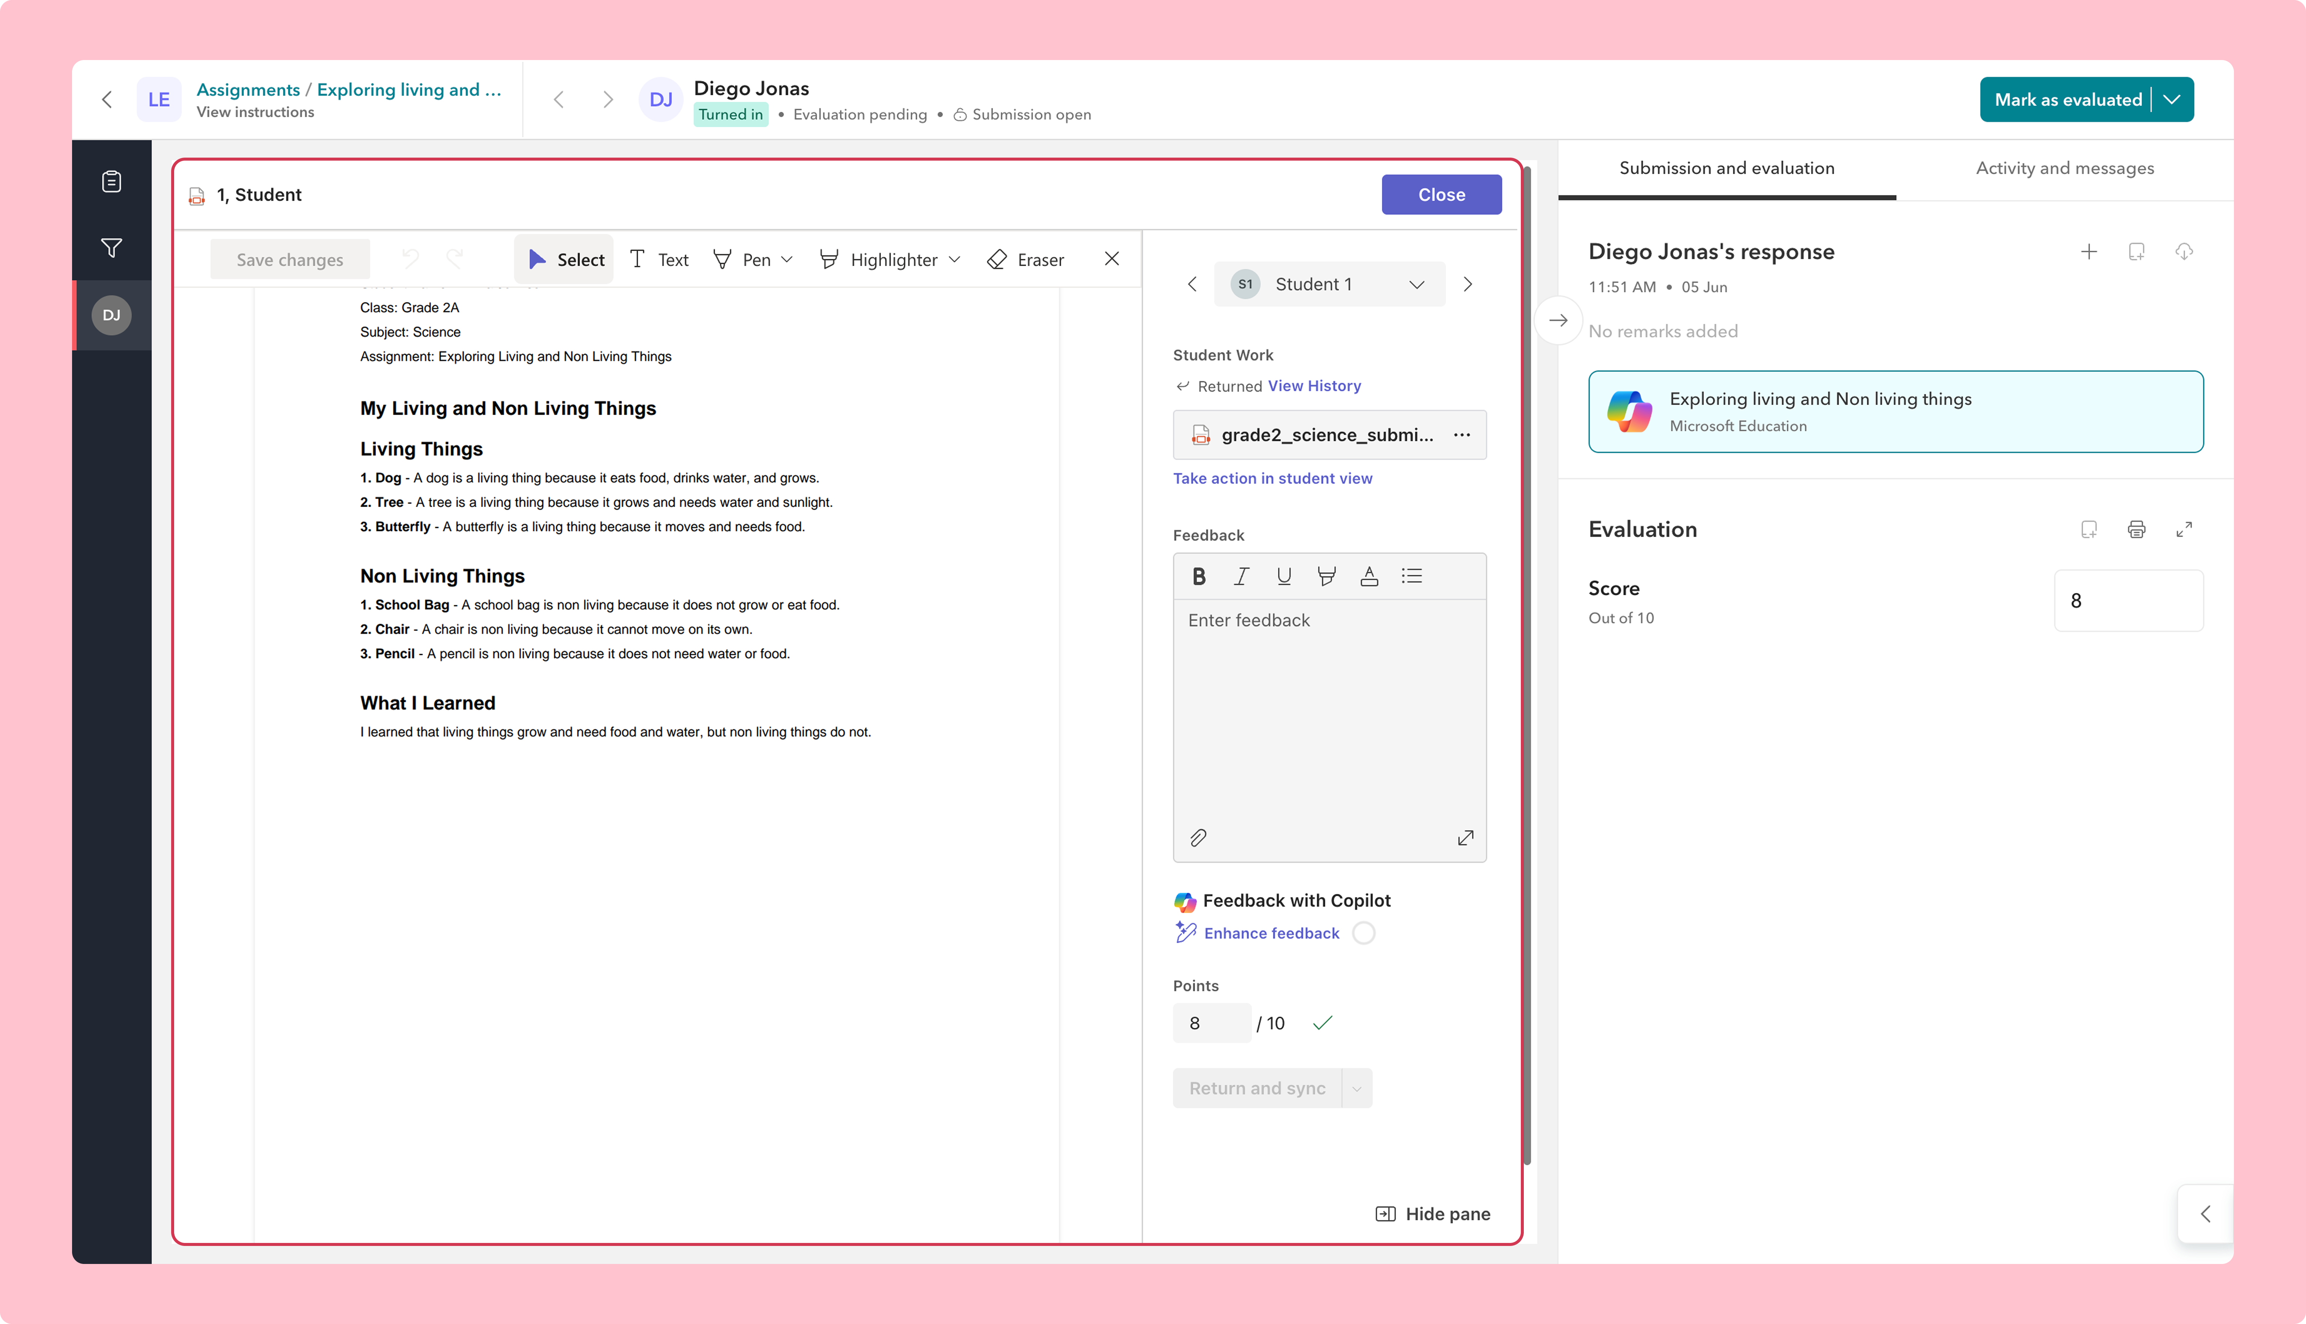Pick the Pen annotation tool
This screenshot has width=2306, height=1324.
742,259
